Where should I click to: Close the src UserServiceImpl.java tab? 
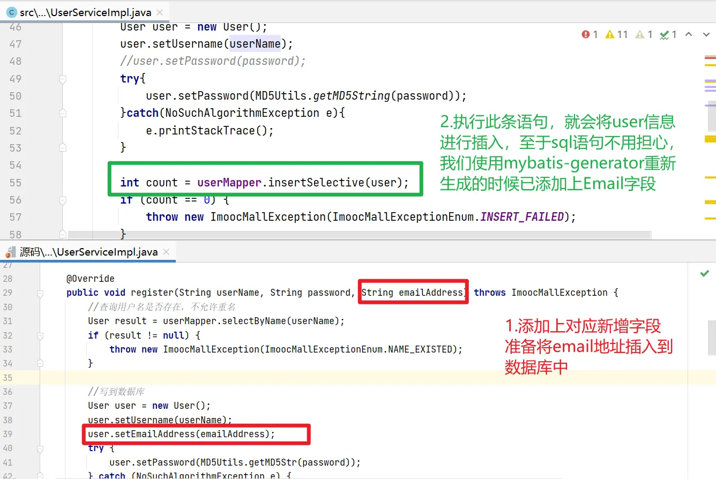[x=160, y=12]
